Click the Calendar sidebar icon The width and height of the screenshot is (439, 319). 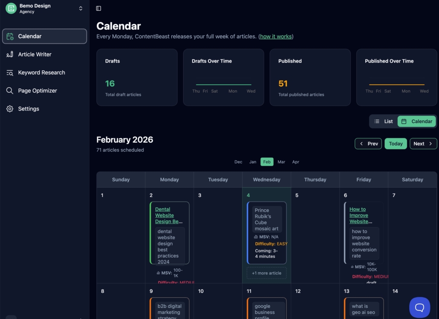[10, 37]
